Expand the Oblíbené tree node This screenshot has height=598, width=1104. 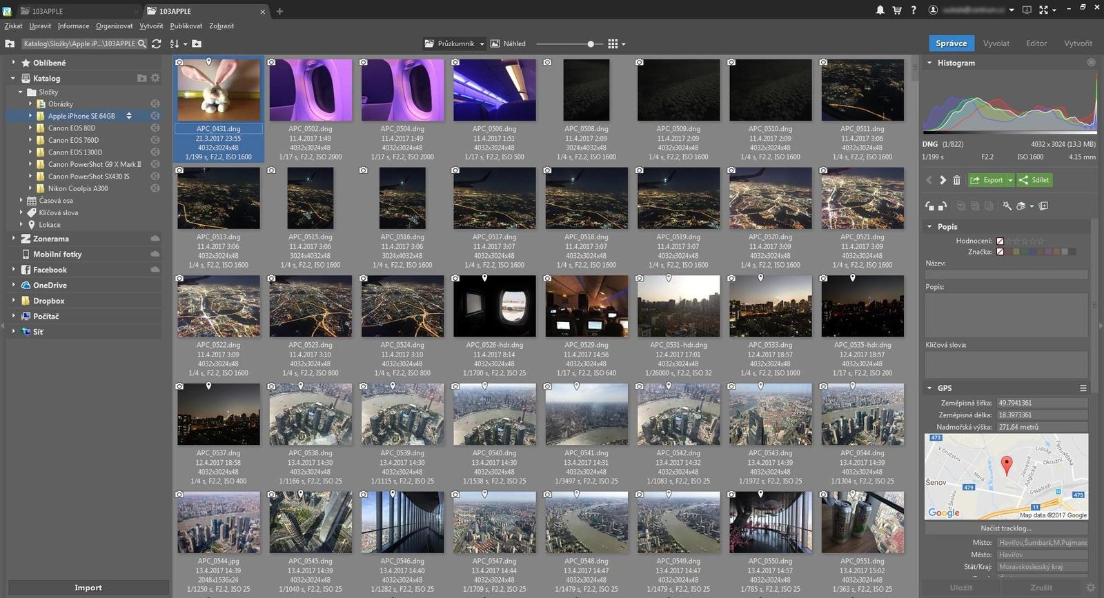click(13, 63)
